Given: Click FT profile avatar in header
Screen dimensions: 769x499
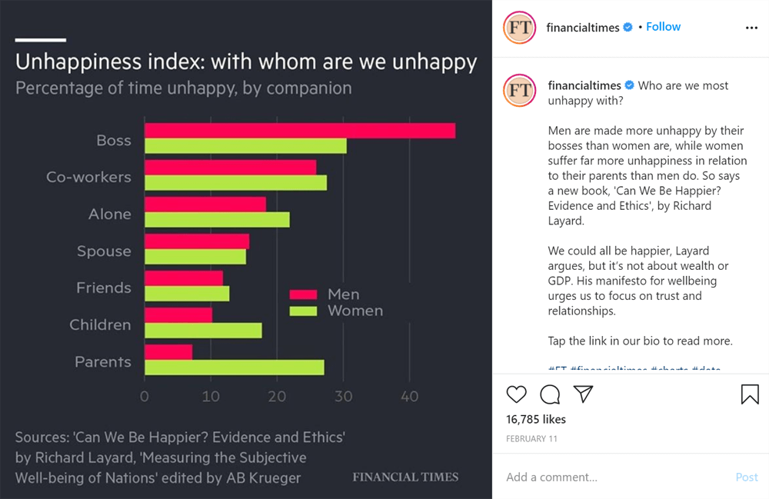Looking at the screenshot, I should coord(519,28).
